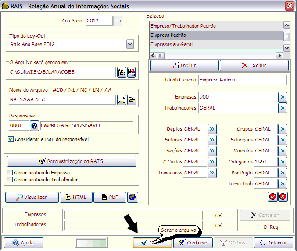Uncheck Considerar e-mail do responsável

[11, 139]
